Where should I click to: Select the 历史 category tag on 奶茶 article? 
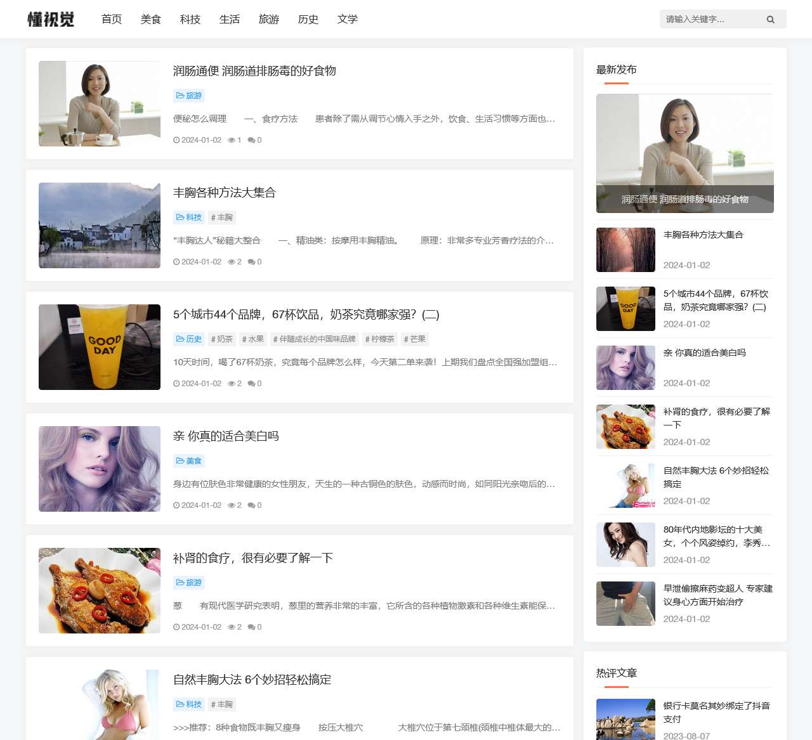(x=188, y=339)
